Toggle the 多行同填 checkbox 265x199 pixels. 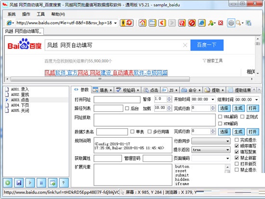coord(149,132)
